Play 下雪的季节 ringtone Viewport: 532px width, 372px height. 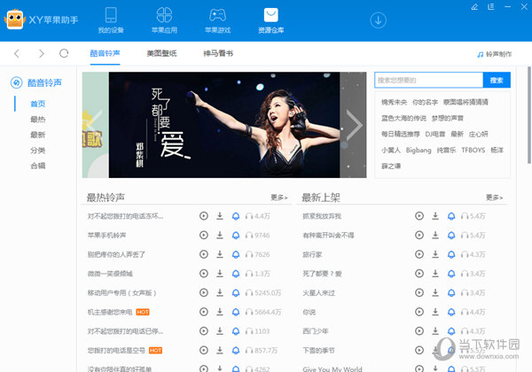[x=419, y=351]
